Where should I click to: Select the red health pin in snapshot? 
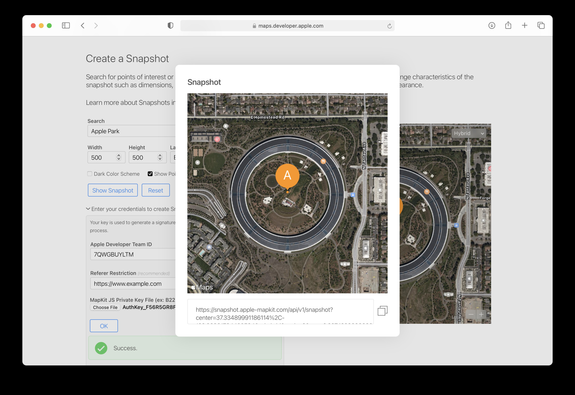click(217, 139)
